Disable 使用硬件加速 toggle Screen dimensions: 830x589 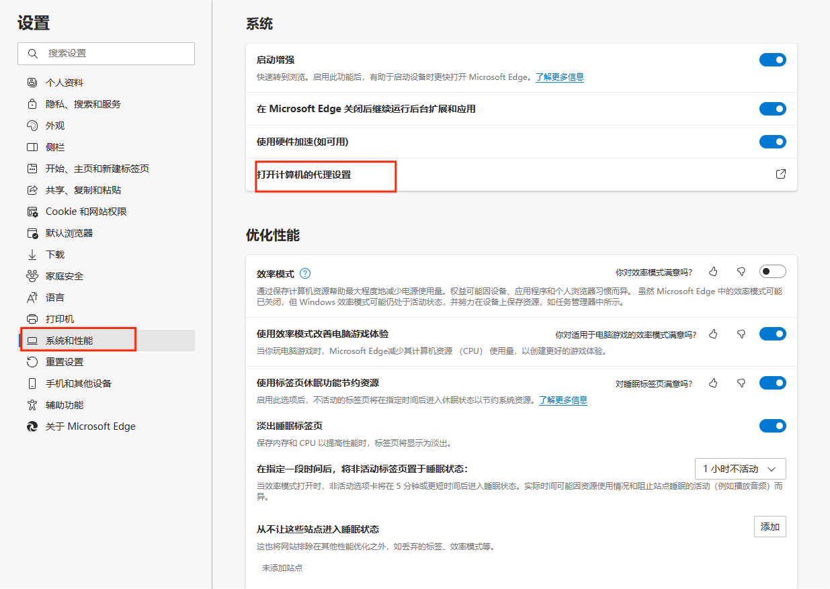pyautogui.click(x=772, y=142)
